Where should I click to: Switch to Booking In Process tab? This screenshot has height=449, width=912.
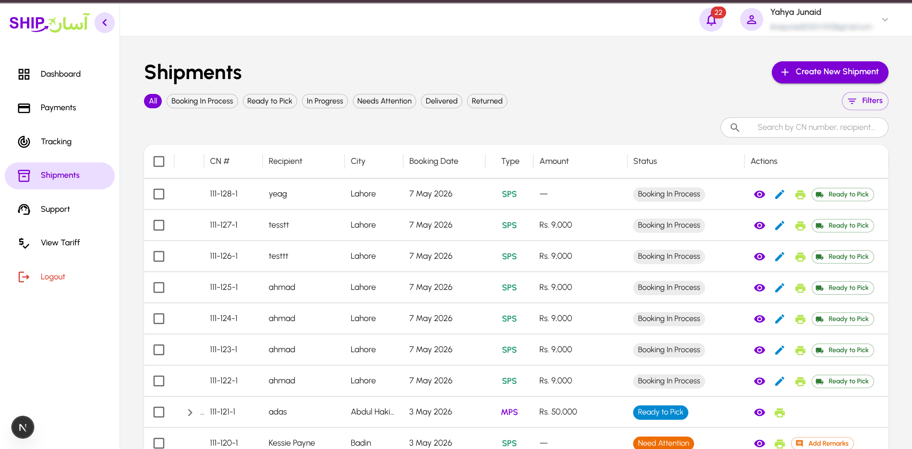pos(202,101)
